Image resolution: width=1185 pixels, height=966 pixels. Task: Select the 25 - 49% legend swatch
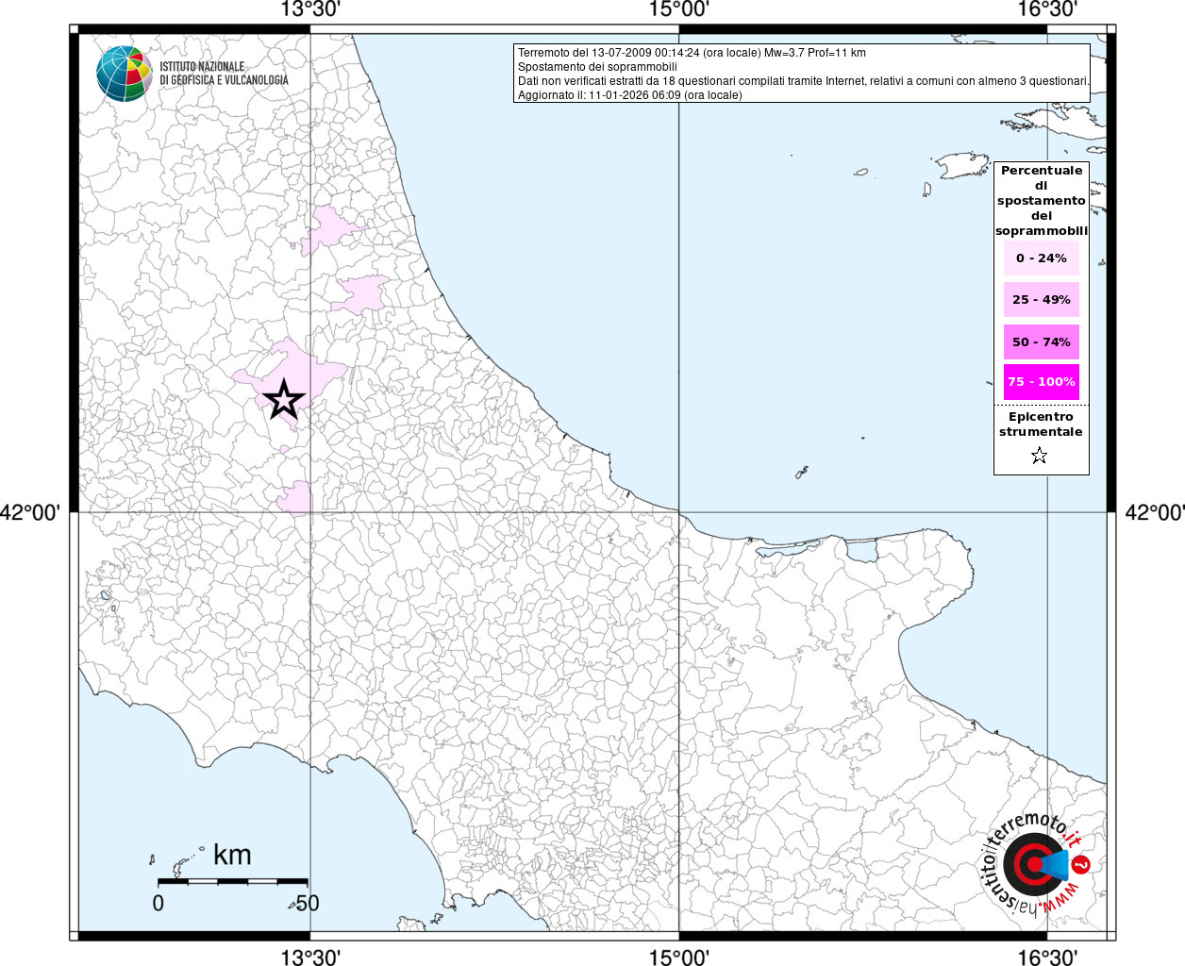click(1041, 300)
